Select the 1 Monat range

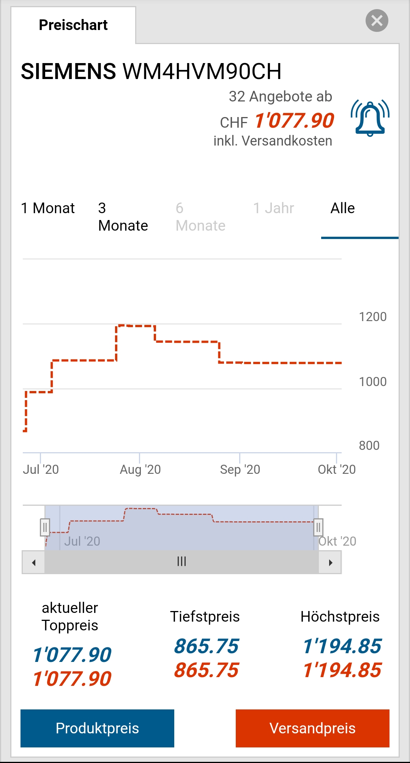point(48,208)
